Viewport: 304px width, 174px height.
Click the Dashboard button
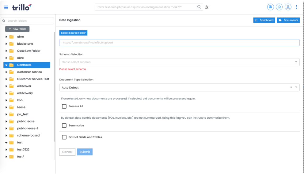264,20
